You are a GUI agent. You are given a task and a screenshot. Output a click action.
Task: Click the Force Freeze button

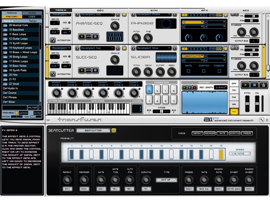[247, 134]
